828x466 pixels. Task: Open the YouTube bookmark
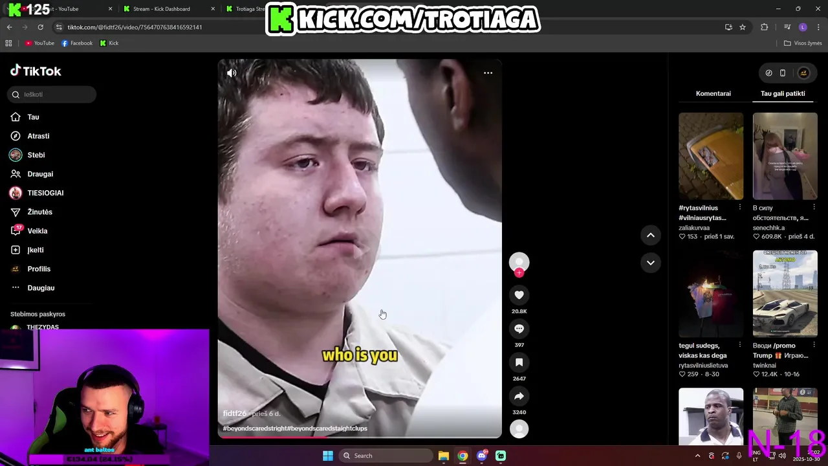point(39,43)
